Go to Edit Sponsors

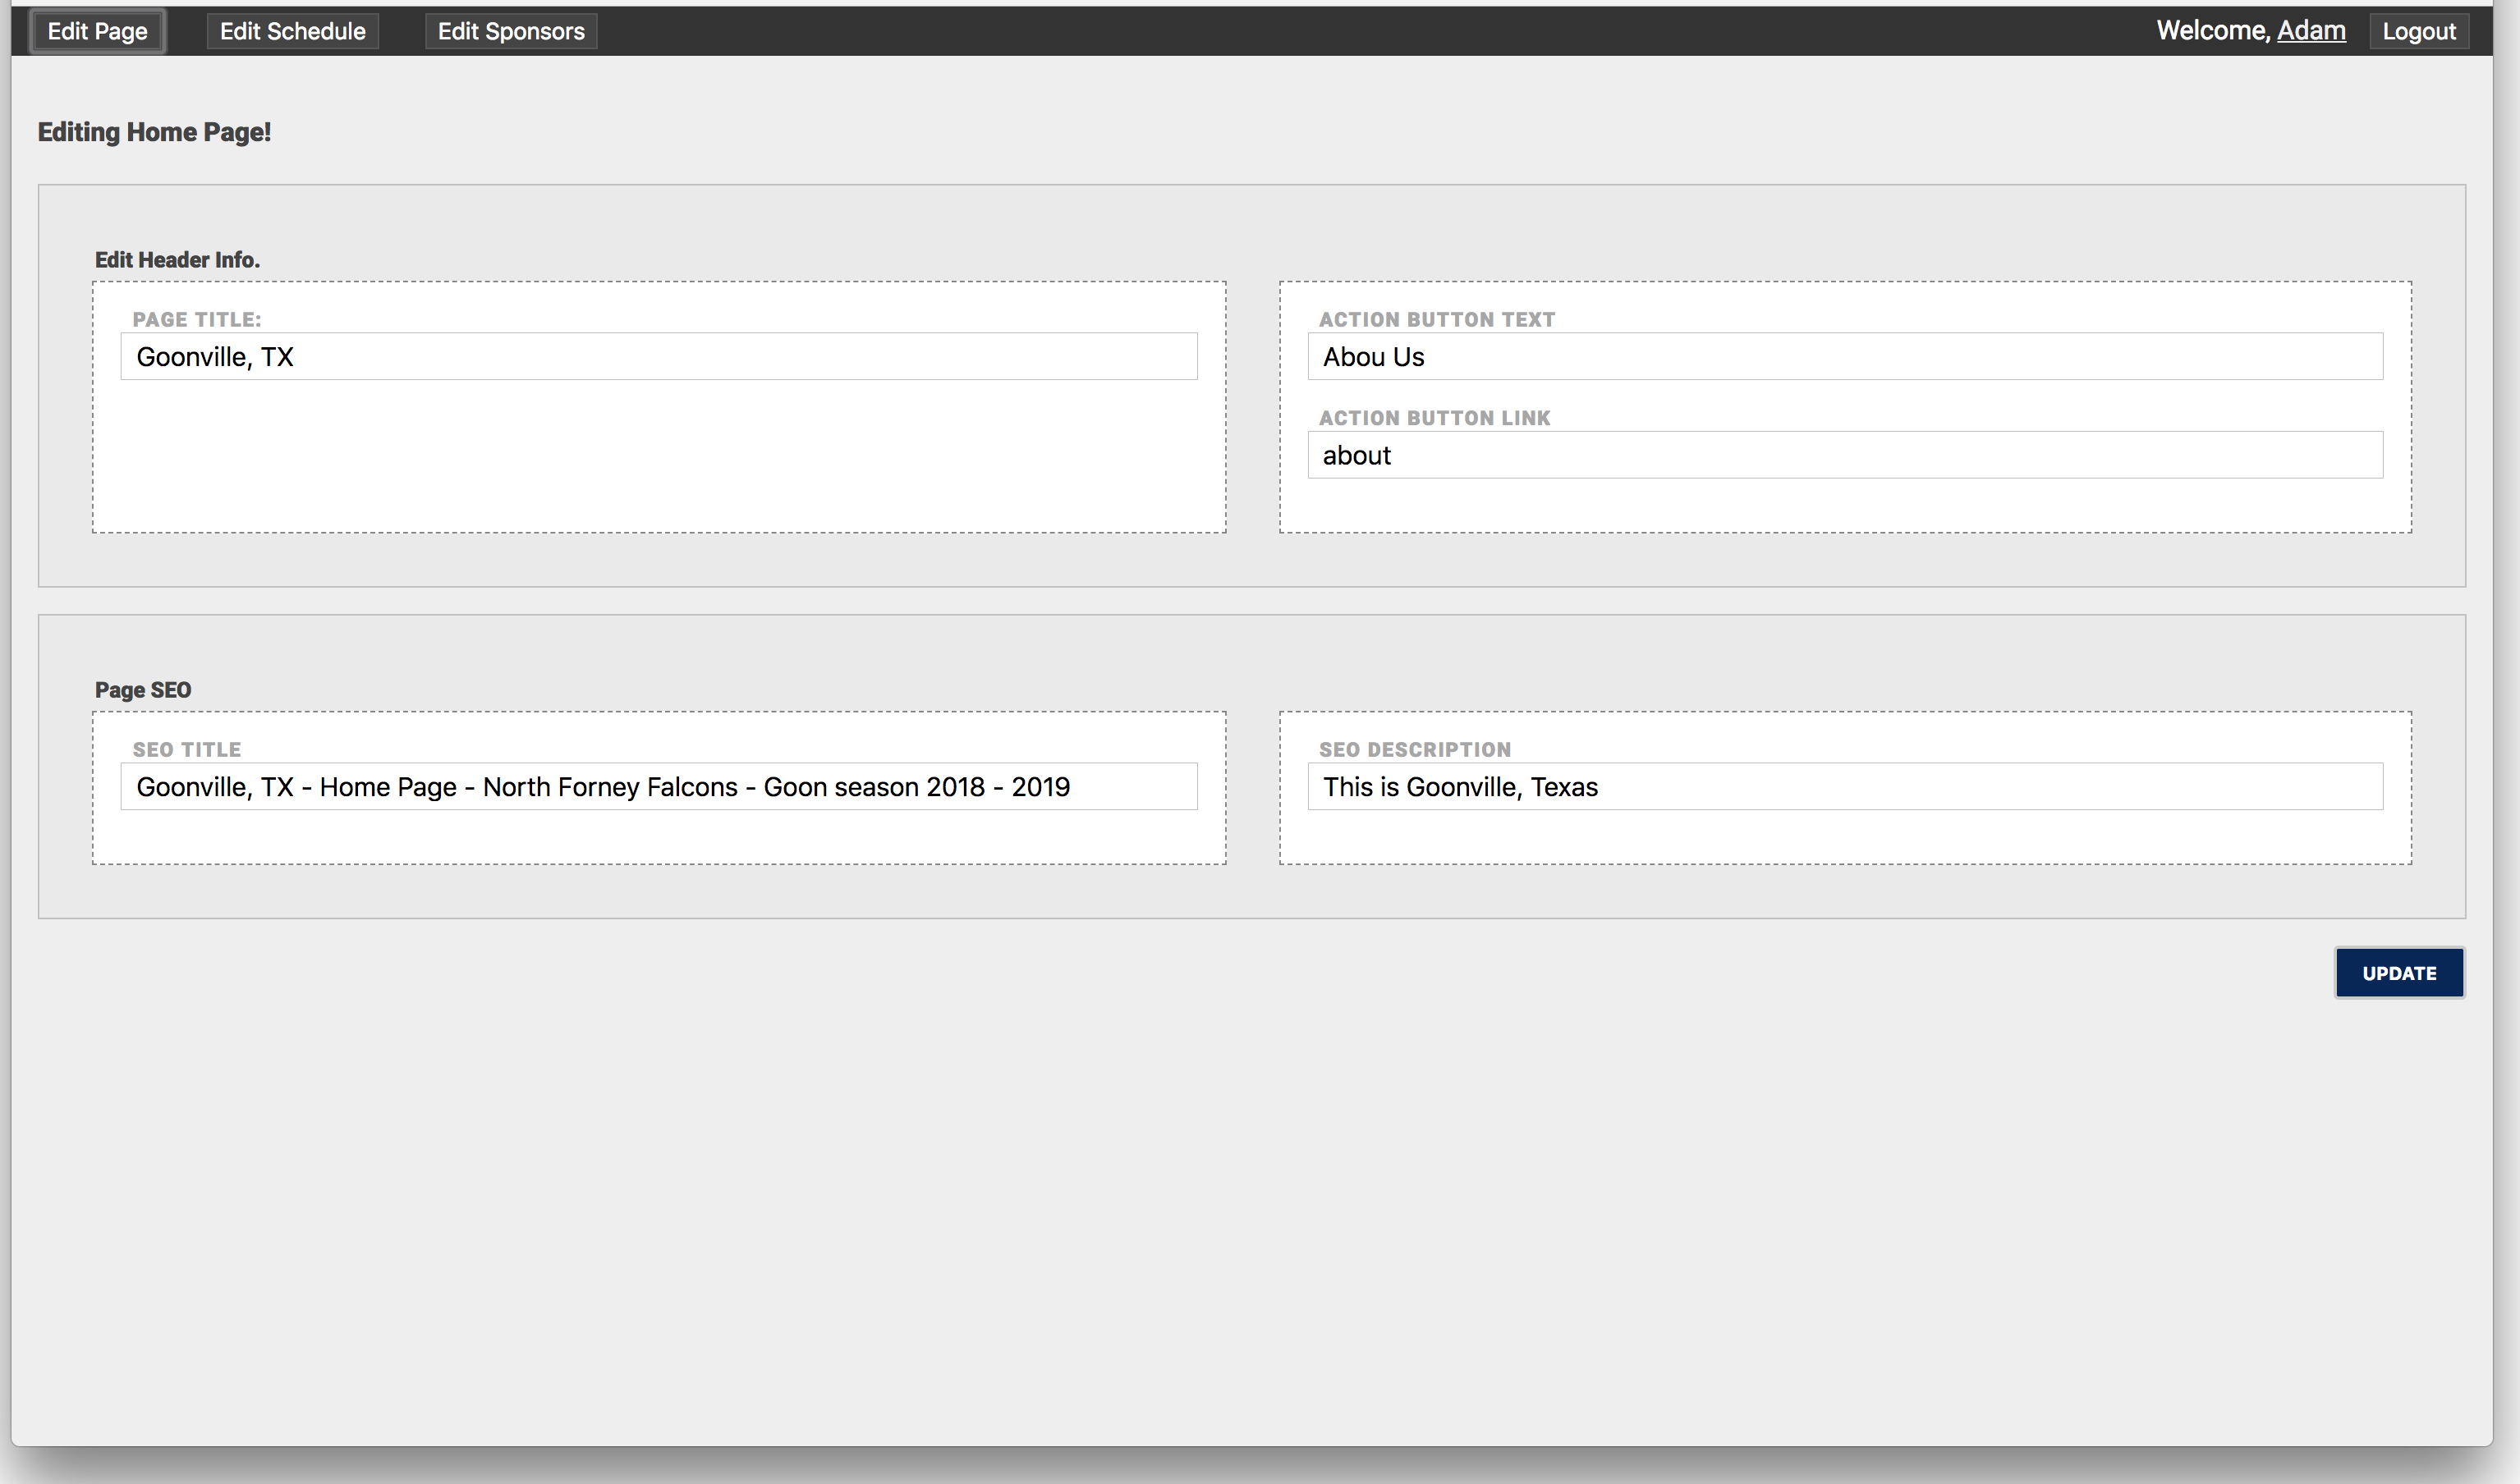click(x=512, y=31)
